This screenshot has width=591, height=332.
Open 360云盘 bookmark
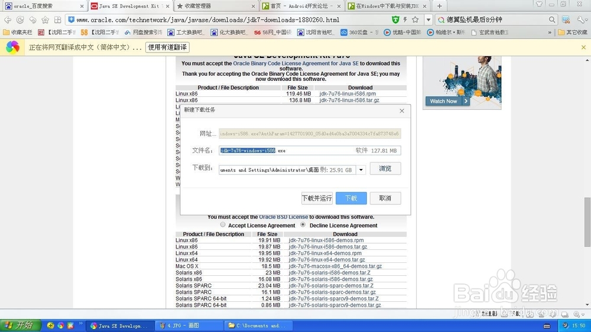(x=359, y=32)
